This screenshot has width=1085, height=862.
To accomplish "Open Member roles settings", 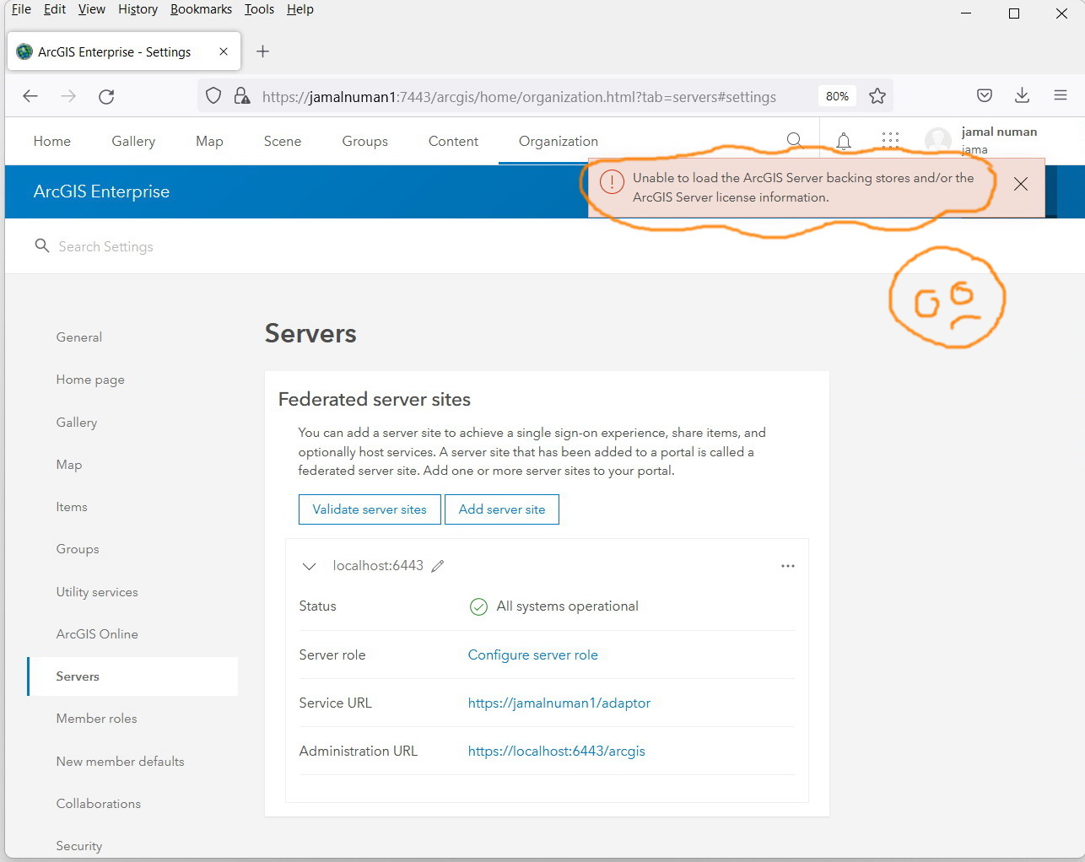I will (96, 719).
